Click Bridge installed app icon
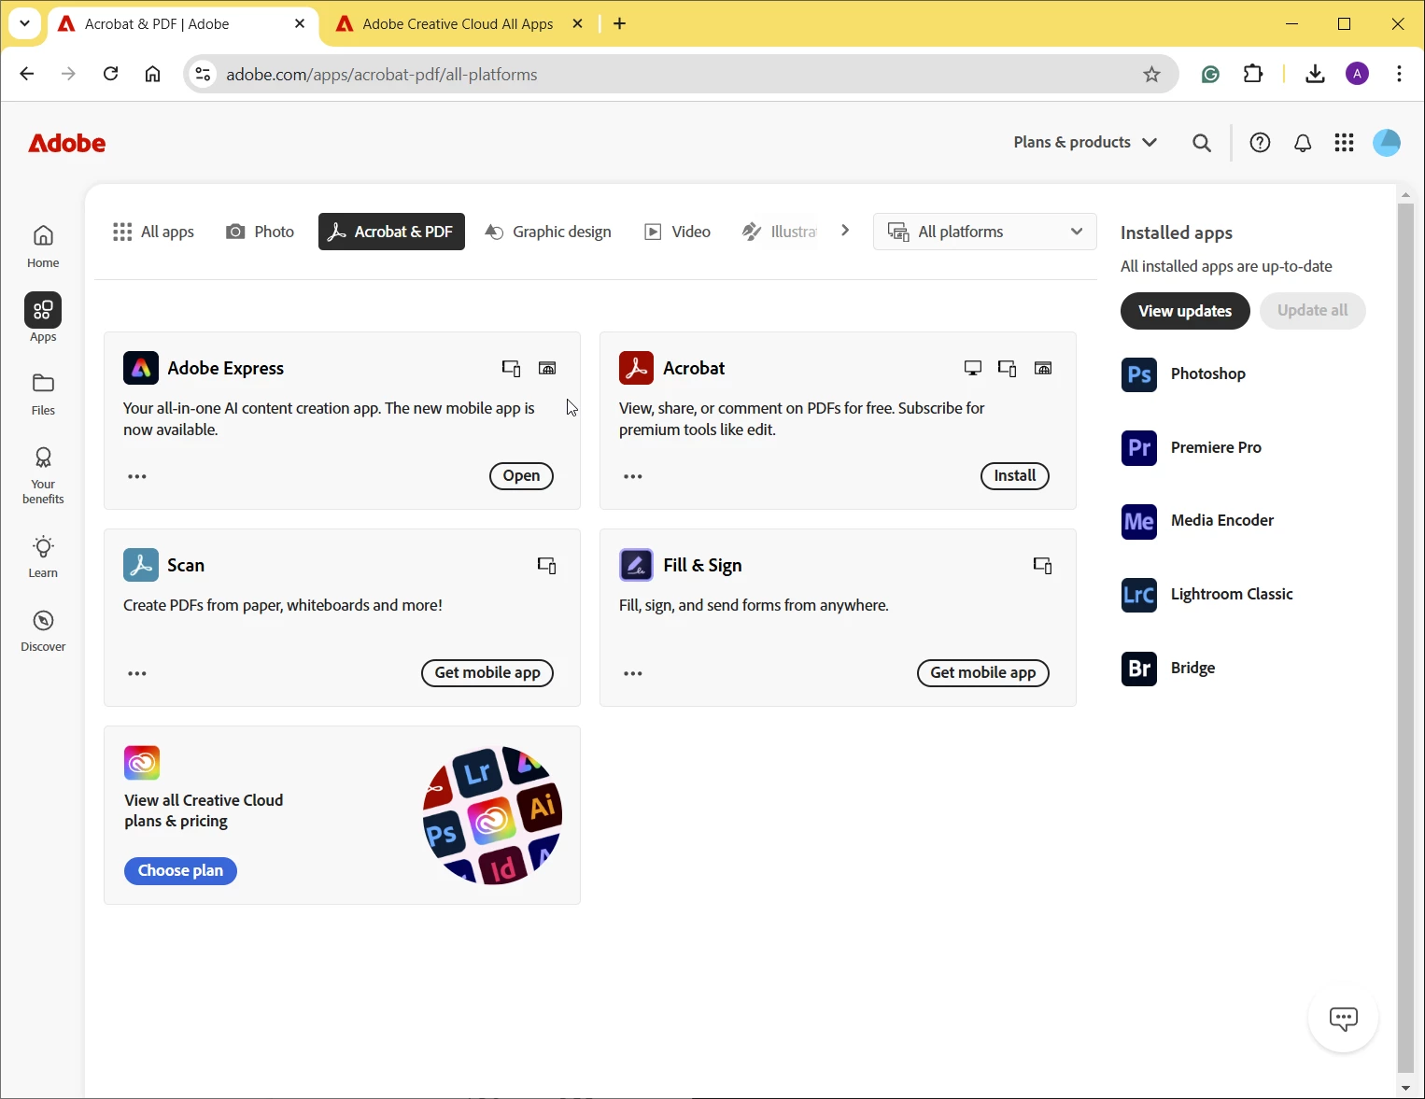Viewport: 1425px width, 1099px height. 1139,669
